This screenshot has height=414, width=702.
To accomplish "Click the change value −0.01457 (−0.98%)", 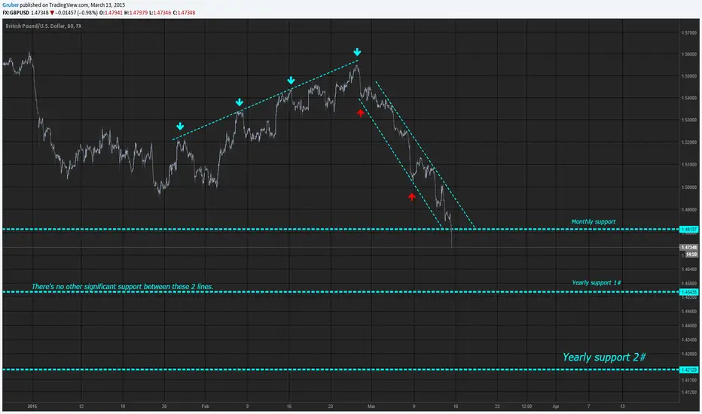I will [77, 13].
